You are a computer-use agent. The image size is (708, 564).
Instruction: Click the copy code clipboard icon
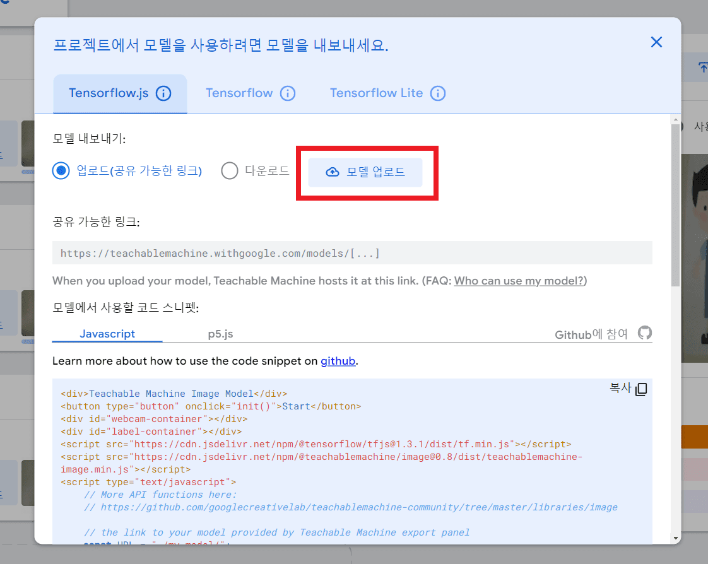pos(641,389)
